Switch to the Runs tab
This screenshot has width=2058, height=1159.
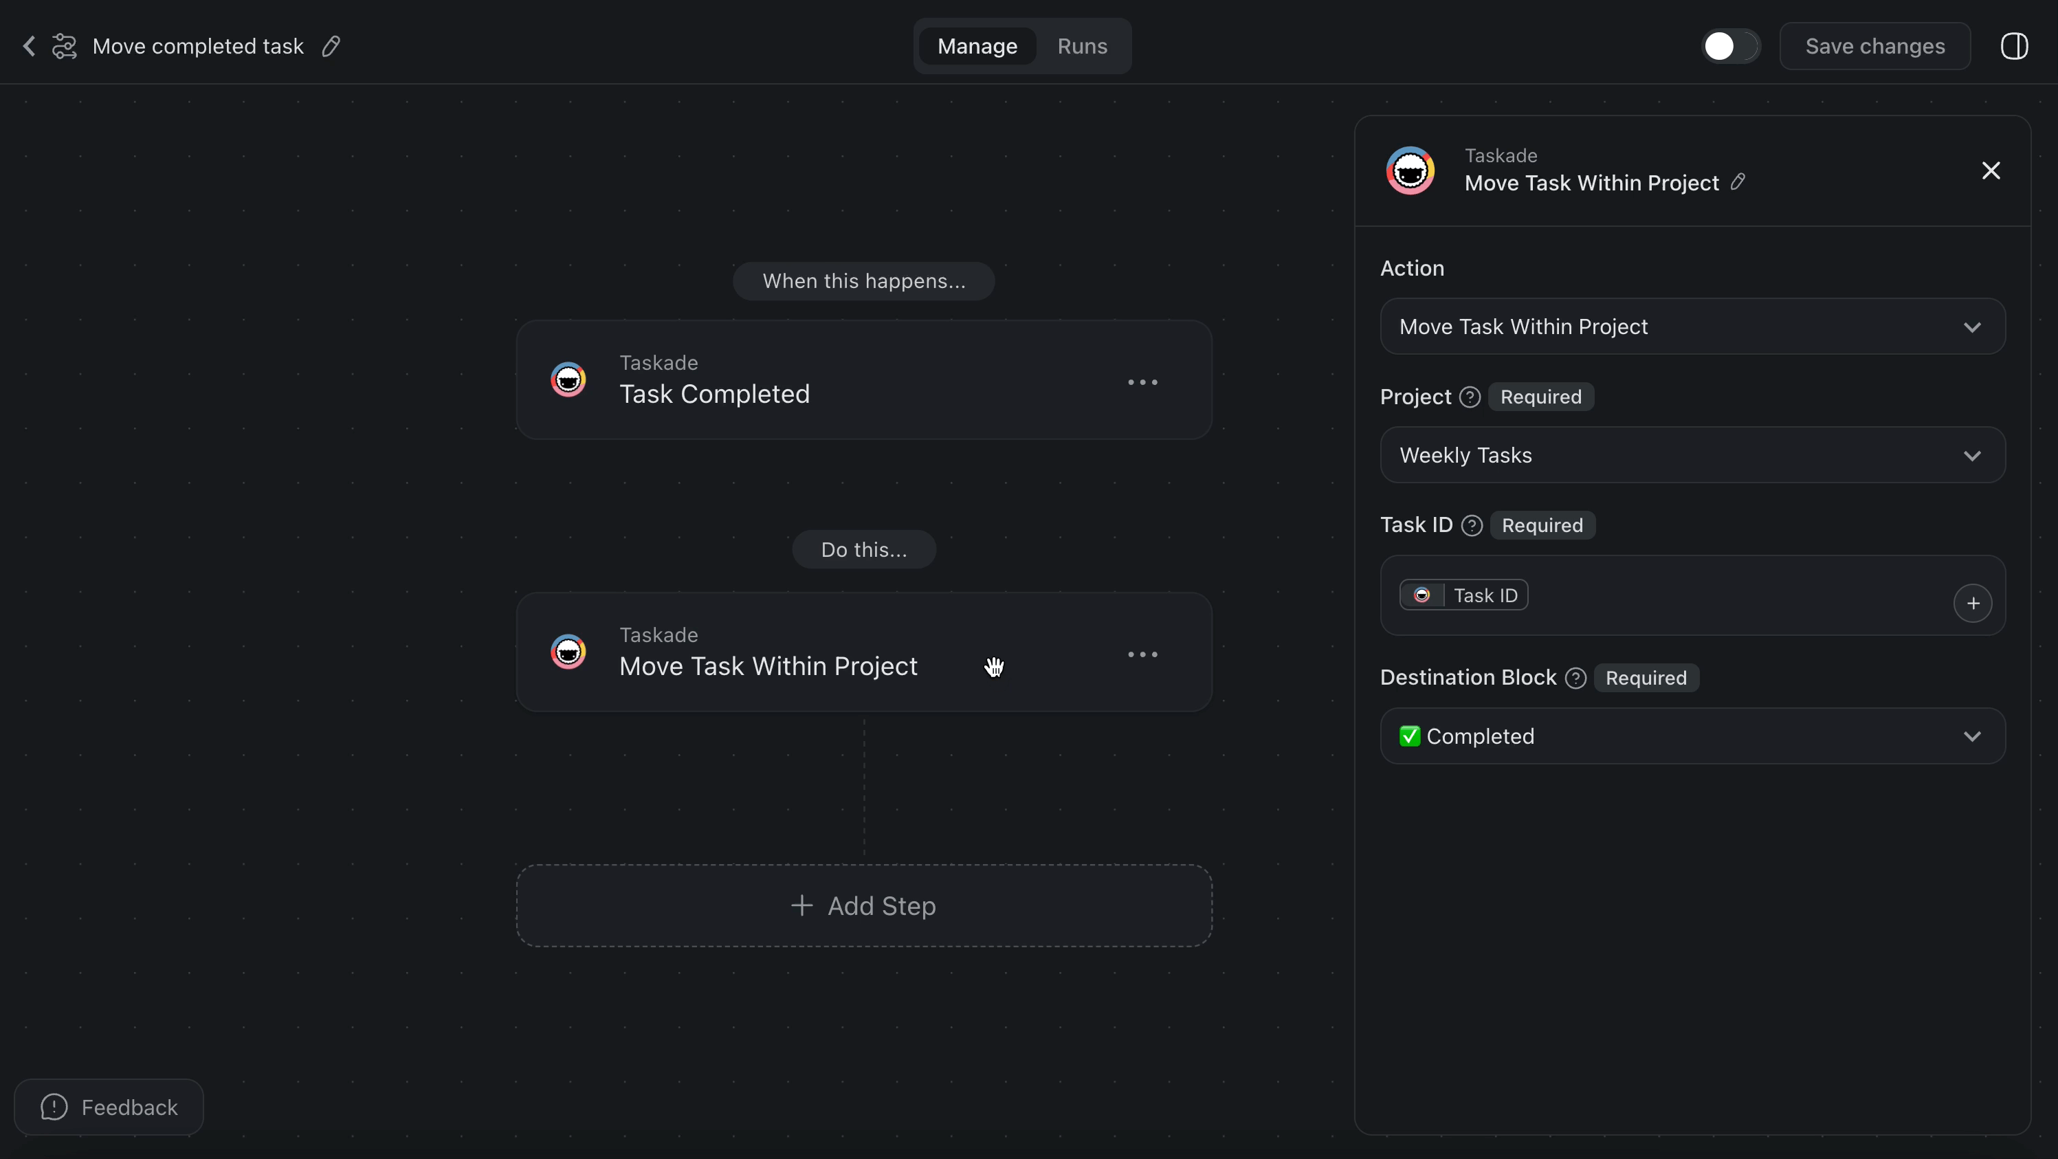coord(1082,46)
